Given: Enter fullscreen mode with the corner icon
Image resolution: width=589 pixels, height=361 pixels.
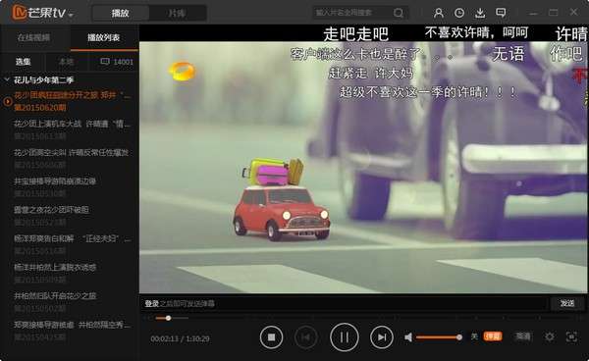Looking at the screenshot, I should coord(571,336).
